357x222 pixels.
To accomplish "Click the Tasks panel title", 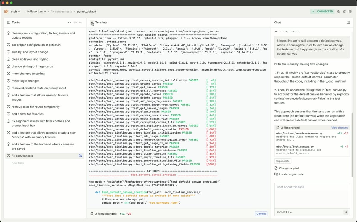I will (16, 23).
